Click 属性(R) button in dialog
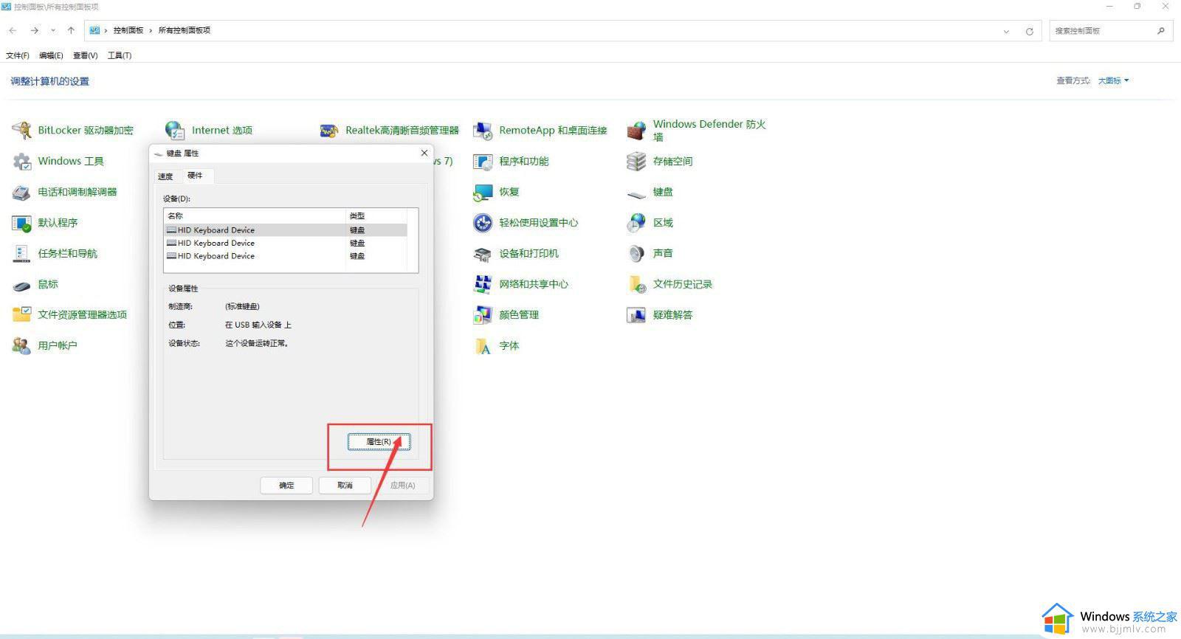This screenshot has width=1181, height=639. (379, 441)
